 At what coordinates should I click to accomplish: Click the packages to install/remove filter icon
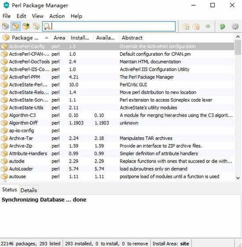(36, 26)
